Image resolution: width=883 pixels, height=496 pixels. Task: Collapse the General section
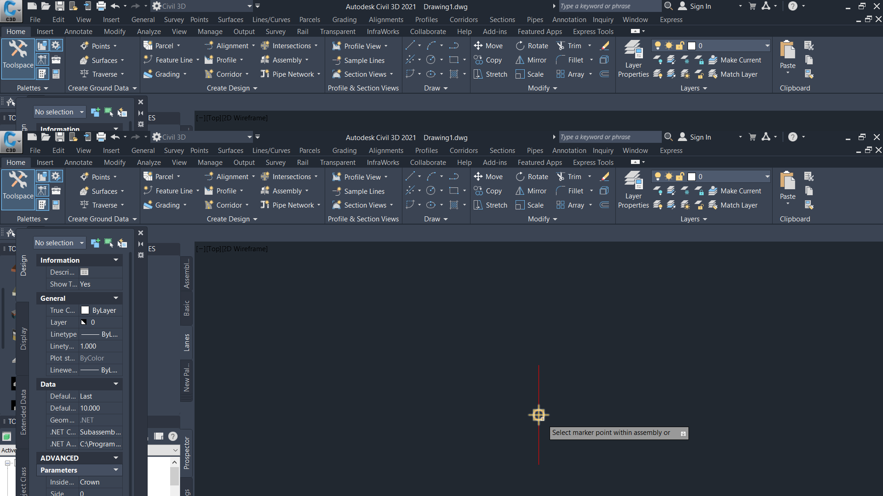pos(116,299)
